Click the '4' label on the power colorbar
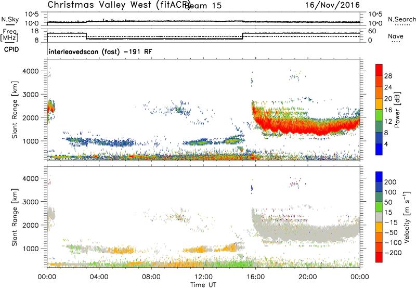 tap(386, 145)
